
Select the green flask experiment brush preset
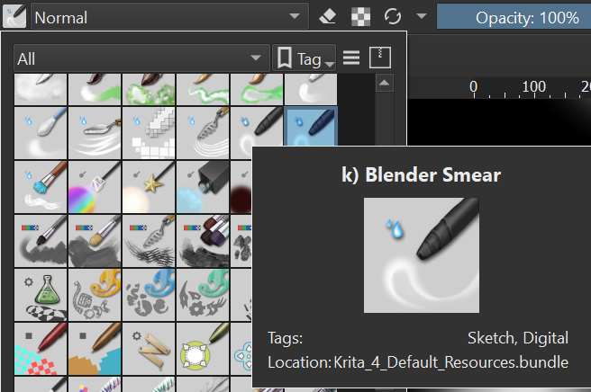pos(41,293)
